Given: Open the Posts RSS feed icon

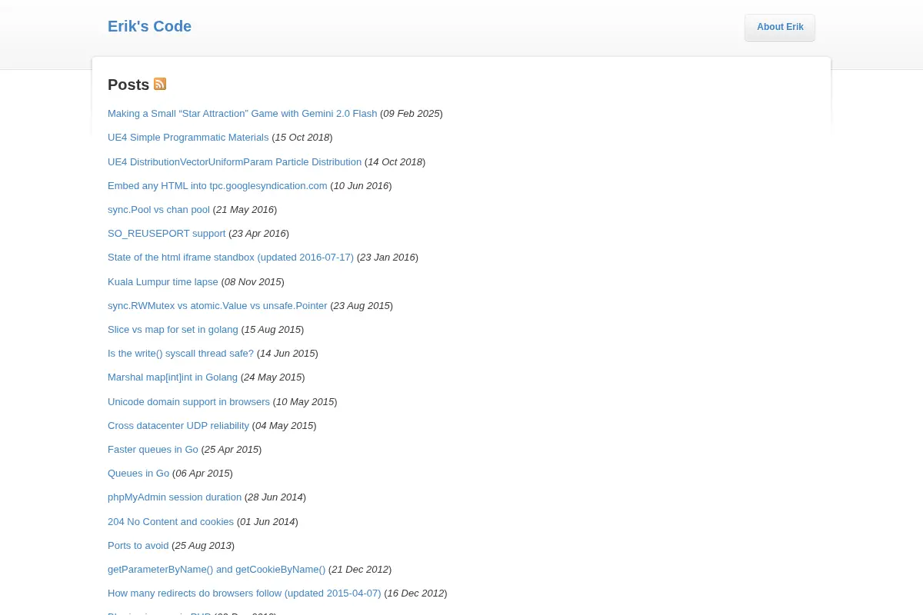Looking at the screenshot, I should [x=160, y=84].
